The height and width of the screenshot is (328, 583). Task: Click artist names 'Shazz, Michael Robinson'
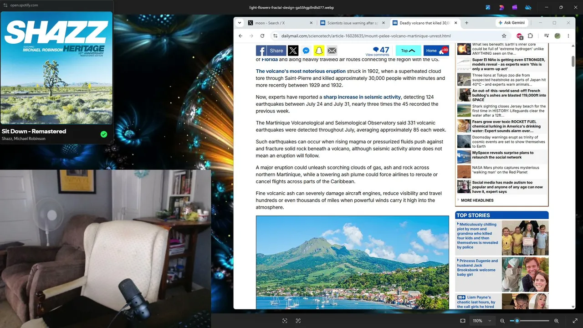24,138
